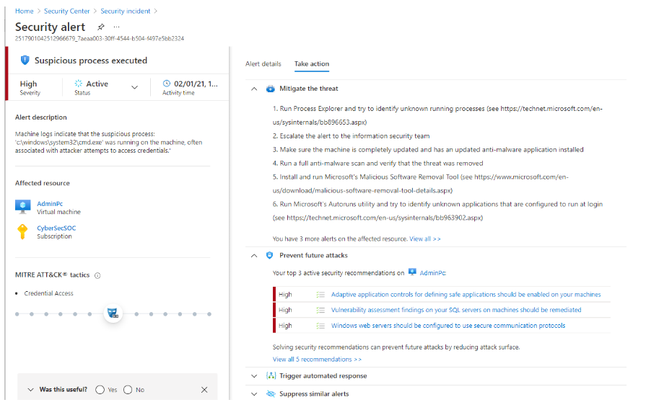Click the shield icon beside Suspicious process executed
The height and width of the screenshot is (410, 646).
click(25, 61)
